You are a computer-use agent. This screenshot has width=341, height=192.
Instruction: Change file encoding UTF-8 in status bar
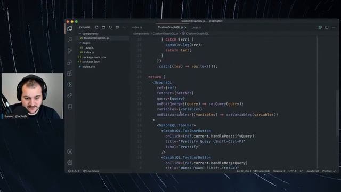pyautogui.click(x=293, y=171)
